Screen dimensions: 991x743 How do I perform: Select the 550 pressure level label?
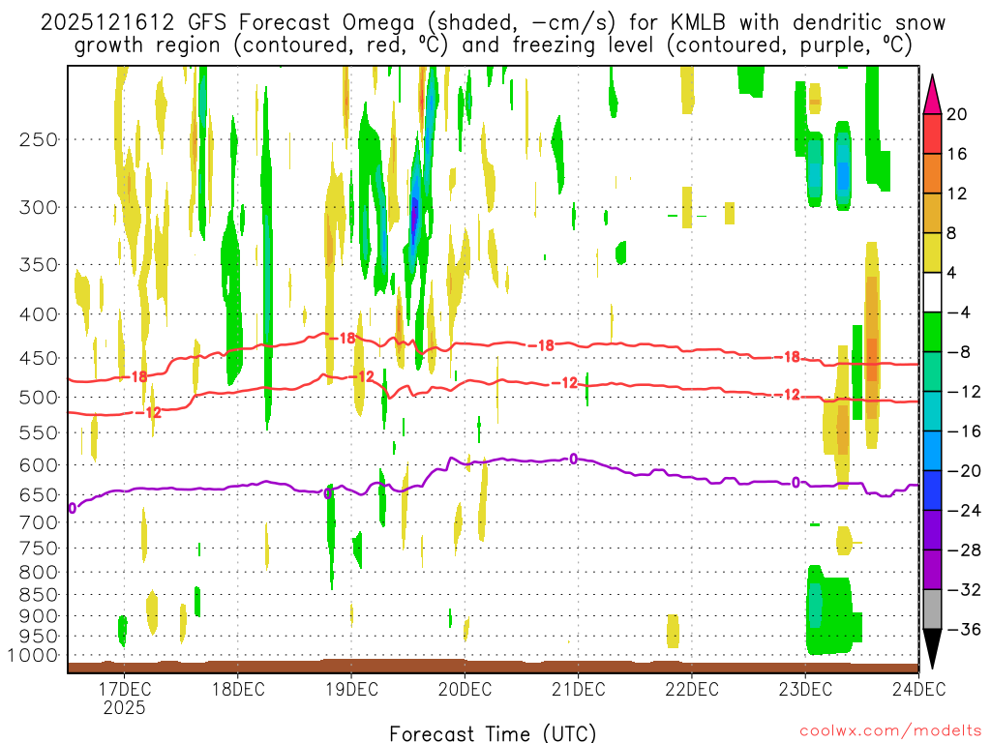[x=38, y=432]
